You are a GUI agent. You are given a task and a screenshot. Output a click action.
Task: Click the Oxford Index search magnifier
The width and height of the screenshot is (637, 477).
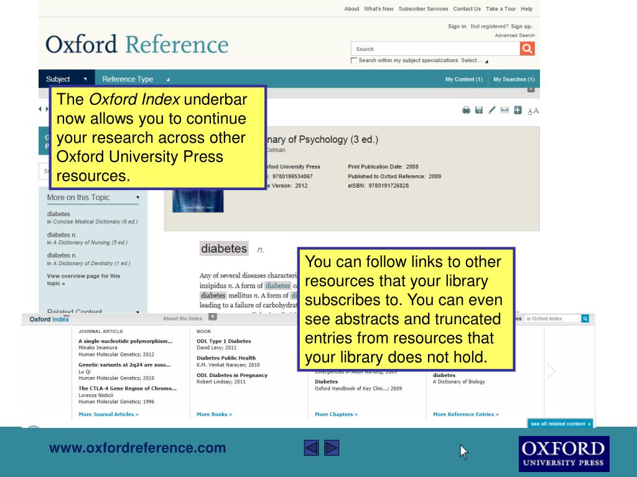[585, 319]
